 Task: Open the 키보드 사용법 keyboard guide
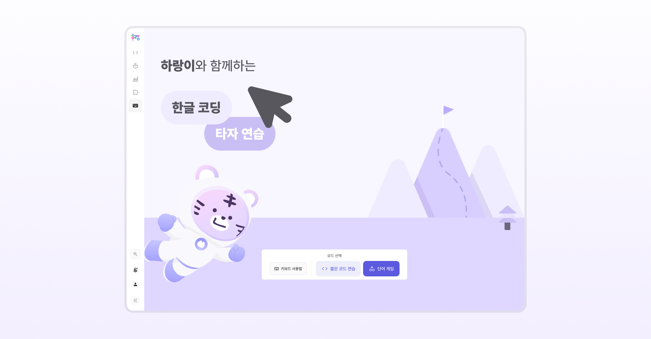(x=288, y=269)
